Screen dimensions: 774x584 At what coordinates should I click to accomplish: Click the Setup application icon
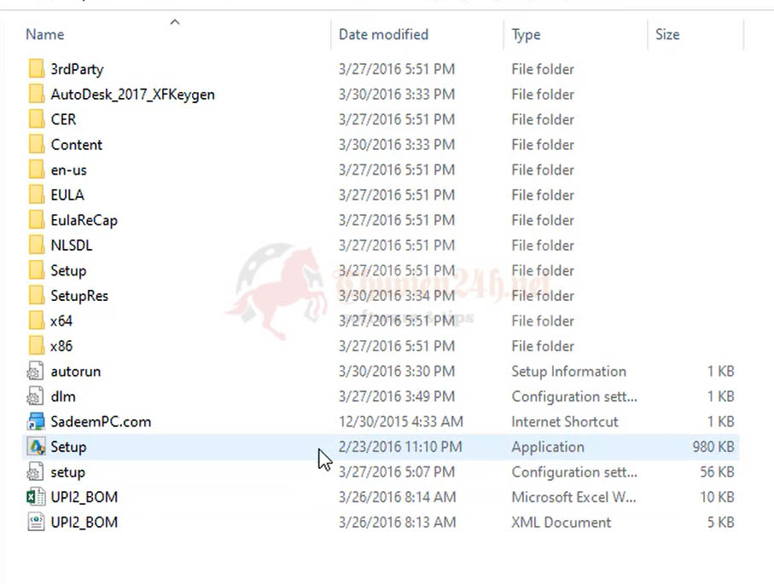click(x=36, y=446)
